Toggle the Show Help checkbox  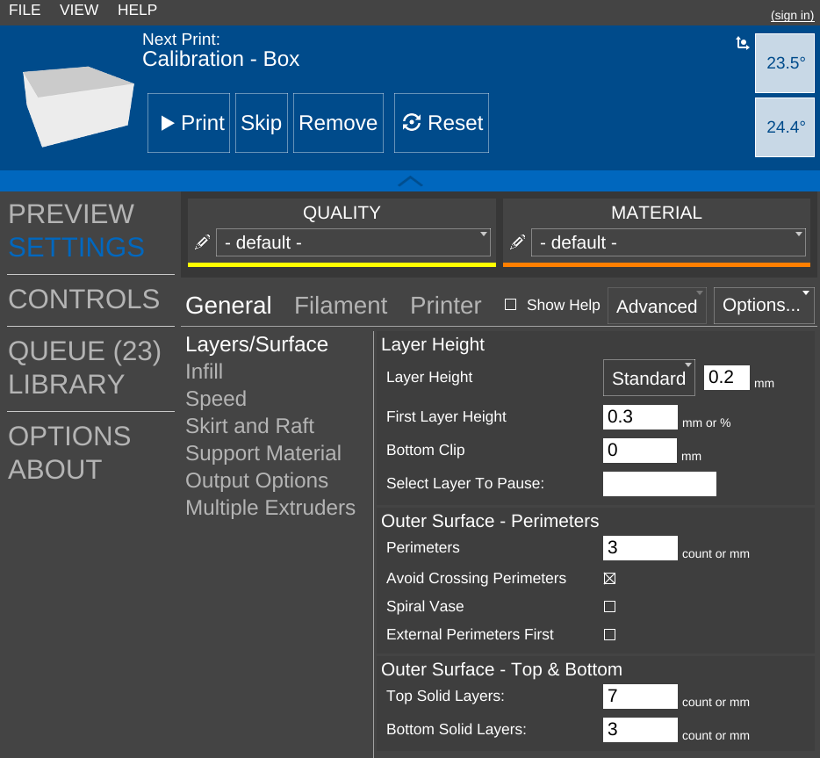[511, 305]
